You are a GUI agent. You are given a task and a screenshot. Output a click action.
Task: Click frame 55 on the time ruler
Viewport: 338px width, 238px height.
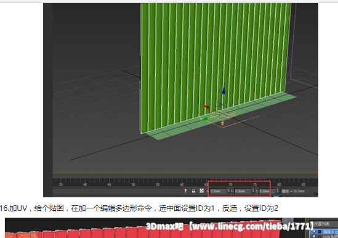[x=158, y=184]
